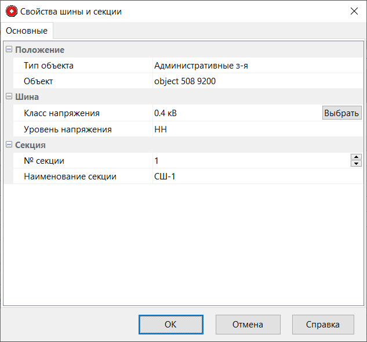Collapse the Шина group
Screen dimensions: 367x342
pos(9,97)
